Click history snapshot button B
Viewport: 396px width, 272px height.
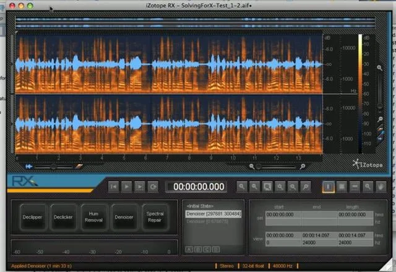point(198,250)
